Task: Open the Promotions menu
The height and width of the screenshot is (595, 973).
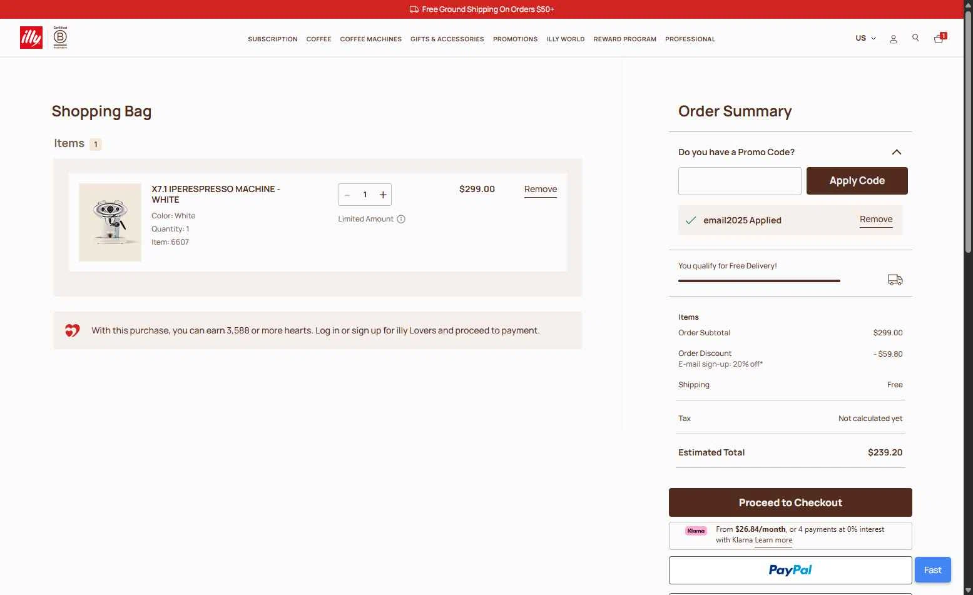Action: pyautogui.click(x=515, y=39)
